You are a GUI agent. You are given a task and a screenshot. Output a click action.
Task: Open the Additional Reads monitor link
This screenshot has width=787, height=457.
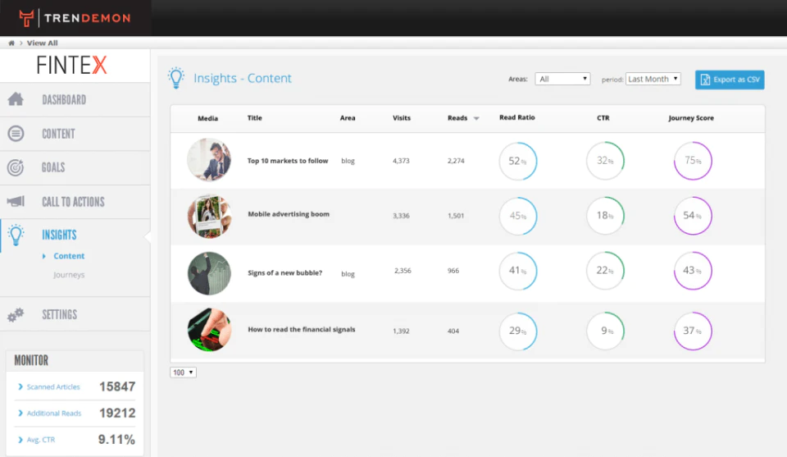tap(54, 414)
